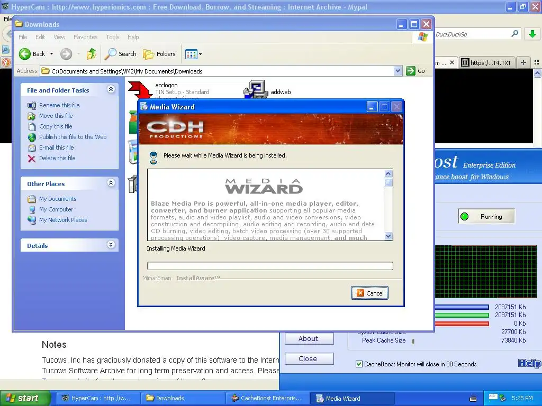Screen dimensions: 542x406
Task: Click Delete this file
Action: (57, 158)
